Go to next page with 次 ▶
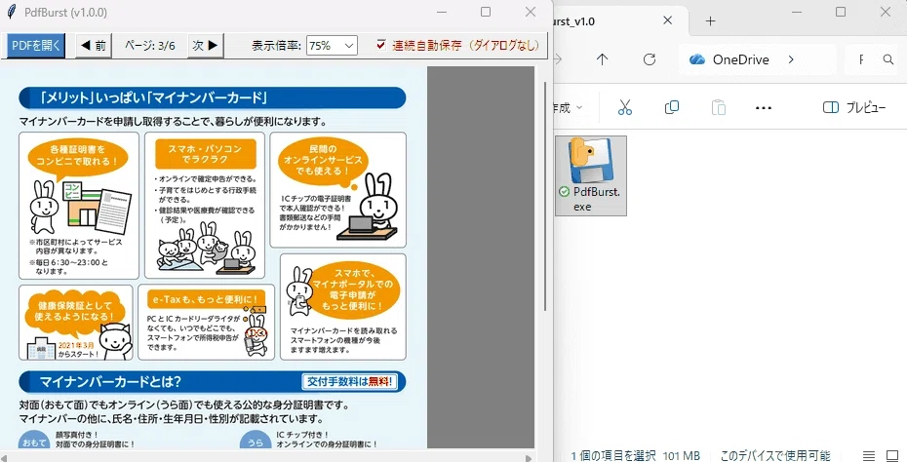 (206, 46)
